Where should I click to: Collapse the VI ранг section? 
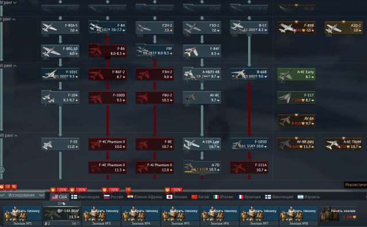8,66
